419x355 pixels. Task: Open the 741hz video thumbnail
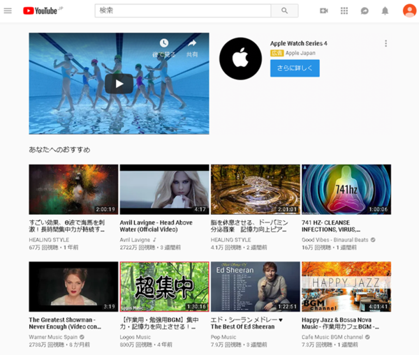pos(346,189)
